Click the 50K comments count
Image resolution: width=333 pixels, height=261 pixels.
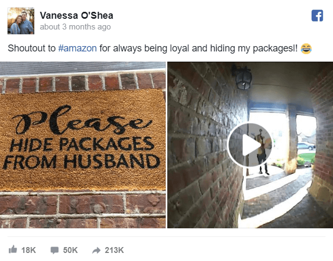click(x=70, y=250)
